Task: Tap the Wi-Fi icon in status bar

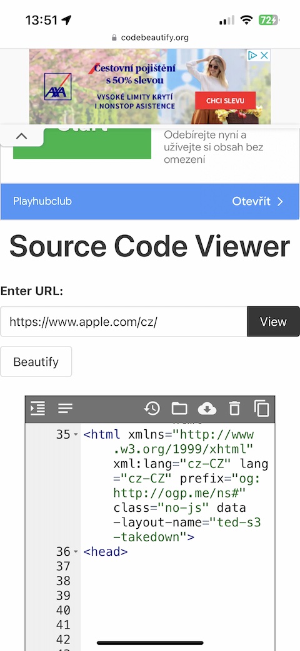Action: [246, 20]
